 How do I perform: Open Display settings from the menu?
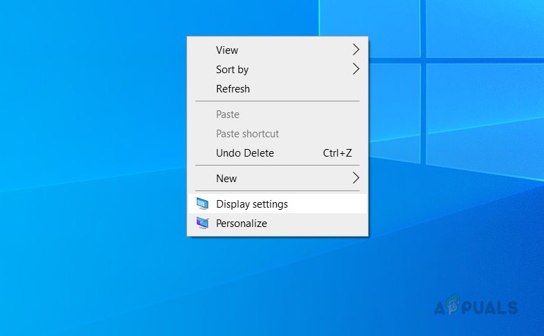pyautogui.click(x=278, y=204)
